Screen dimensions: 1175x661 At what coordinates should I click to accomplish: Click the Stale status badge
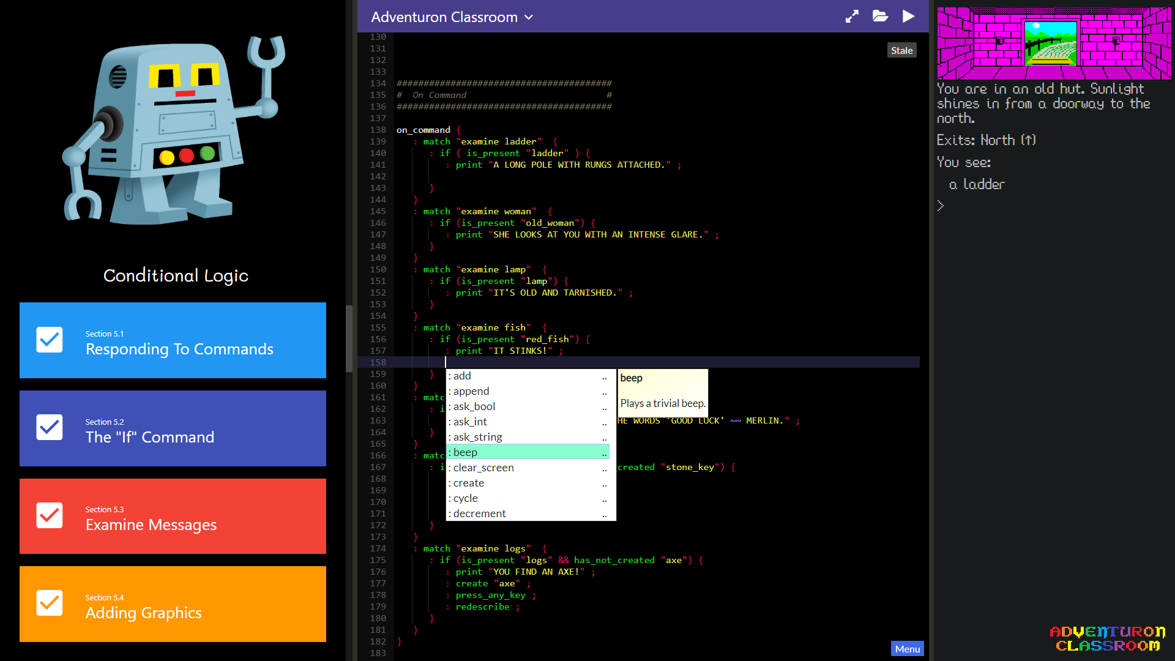901,50
